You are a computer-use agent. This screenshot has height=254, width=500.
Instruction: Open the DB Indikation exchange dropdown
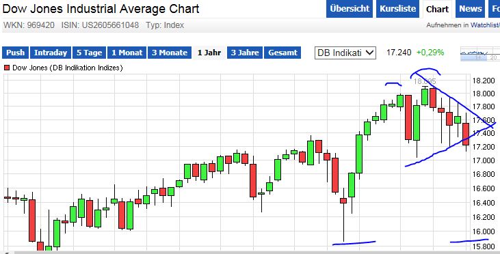pyautogui.click(x=345, y=53)
